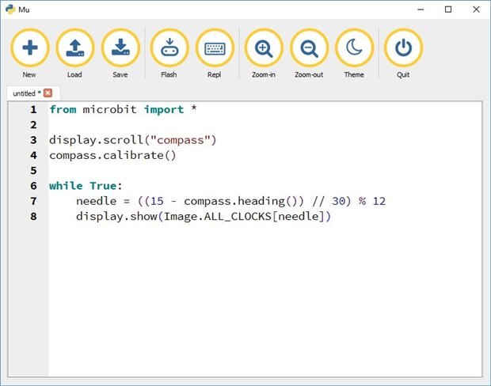This screenshot has height=386, width=491.
Task: Click the 'True' keyword on line 6
Action: click(x=103, y=186)
